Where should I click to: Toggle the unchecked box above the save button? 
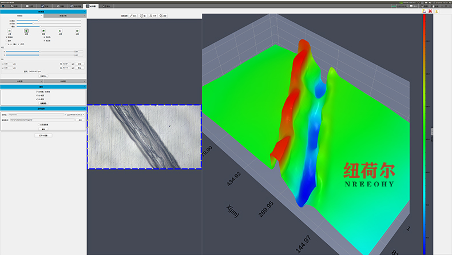[x=39, y=125]
